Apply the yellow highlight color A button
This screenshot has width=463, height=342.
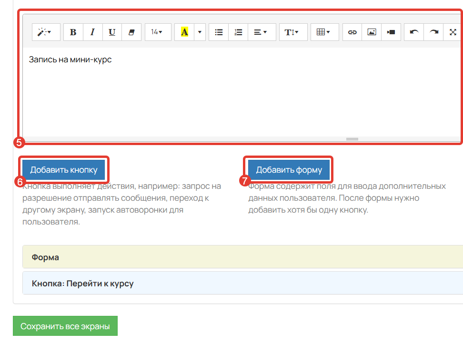click(x=184, y=32)
